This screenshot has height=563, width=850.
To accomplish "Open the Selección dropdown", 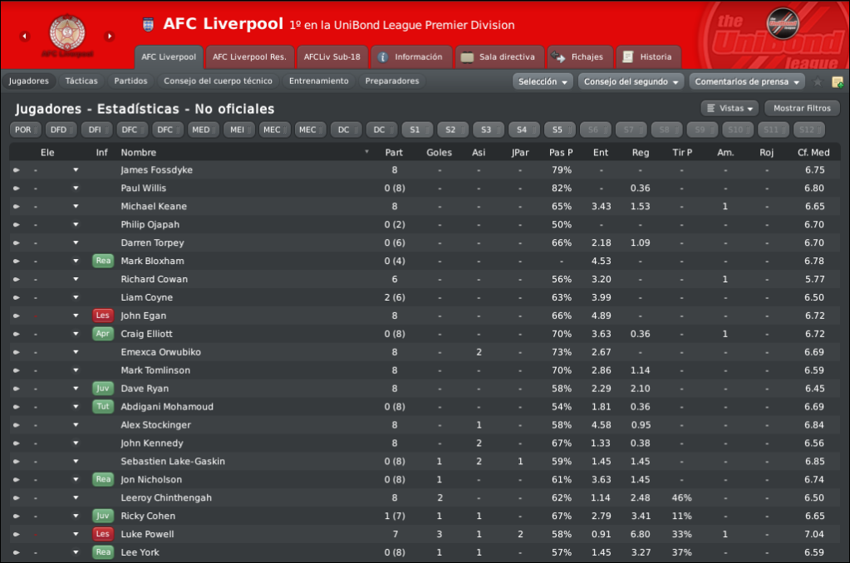I will (543, 82).
